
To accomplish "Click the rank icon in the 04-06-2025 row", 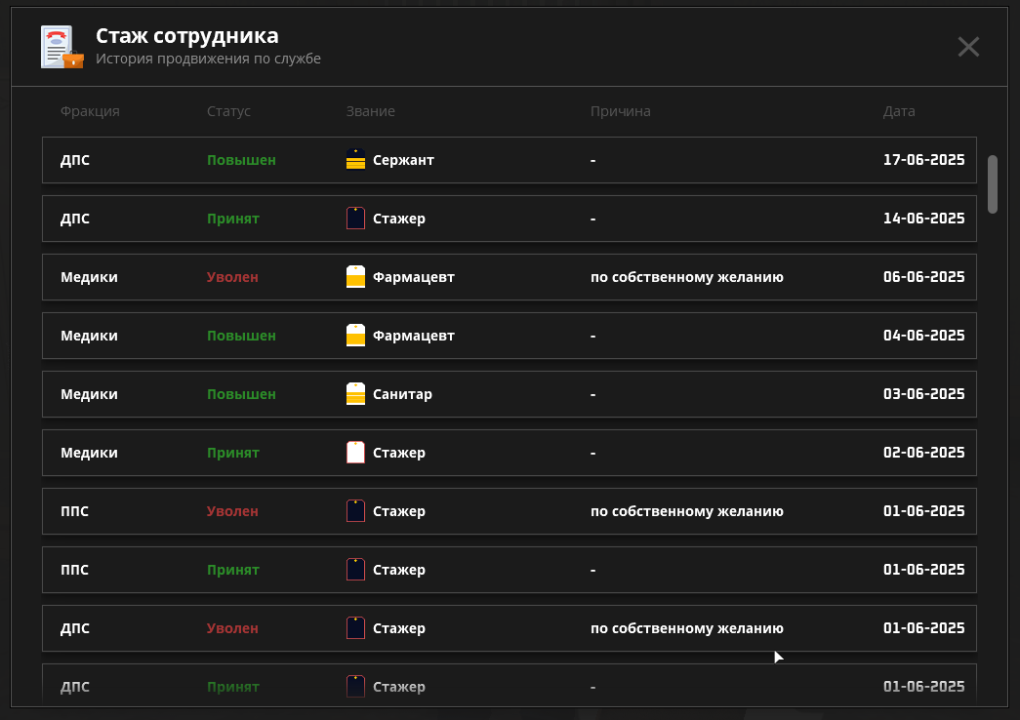I will tap(355, 336).
